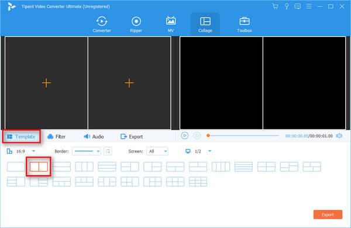351x228 pixels.
Task: Select the four vertical columns template
Action: tap(221, 167)
